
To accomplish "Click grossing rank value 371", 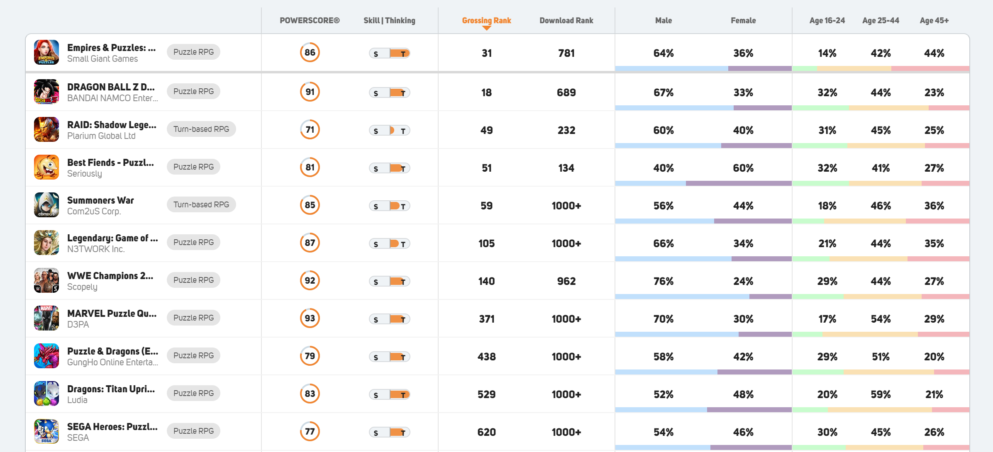I will pyautogui.click(x=487, y=319).
